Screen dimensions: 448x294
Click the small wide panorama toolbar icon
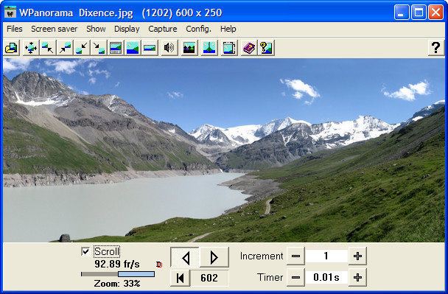tap(150, 47)
